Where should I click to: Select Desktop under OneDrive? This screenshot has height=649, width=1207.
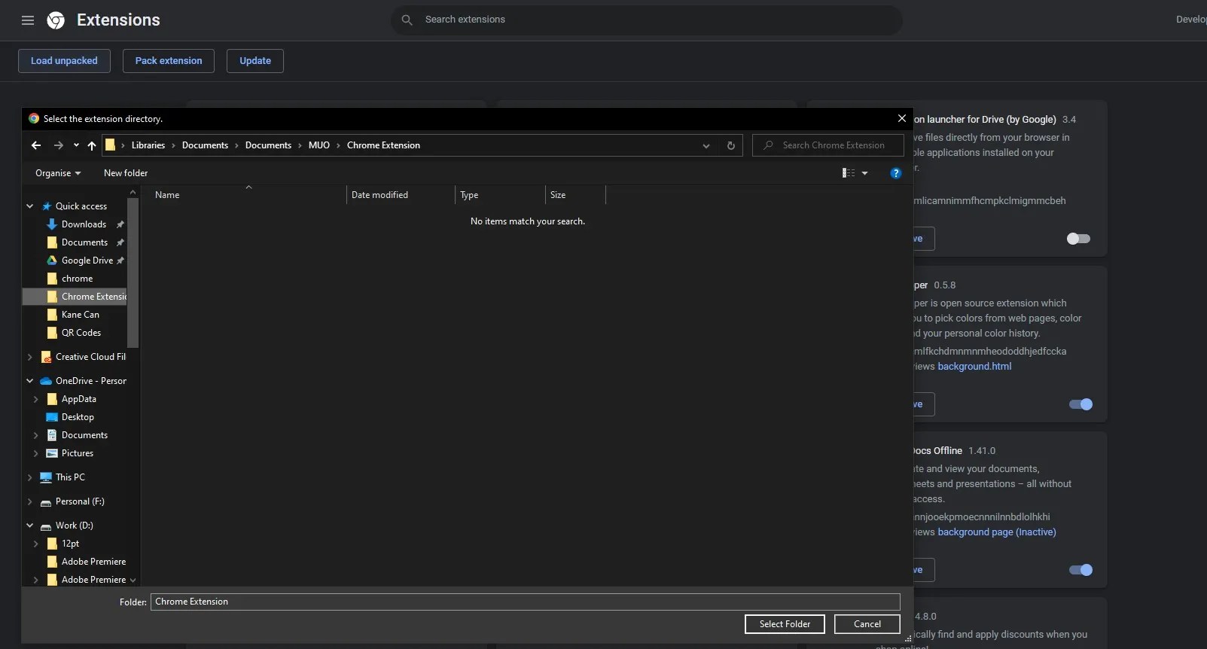click(x=78, y=417)
